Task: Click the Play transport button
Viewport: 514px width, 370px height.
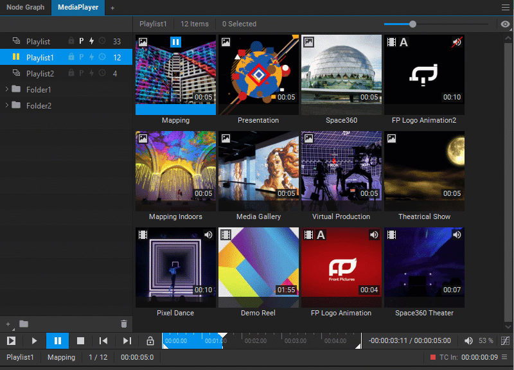Action: [34, 341]
